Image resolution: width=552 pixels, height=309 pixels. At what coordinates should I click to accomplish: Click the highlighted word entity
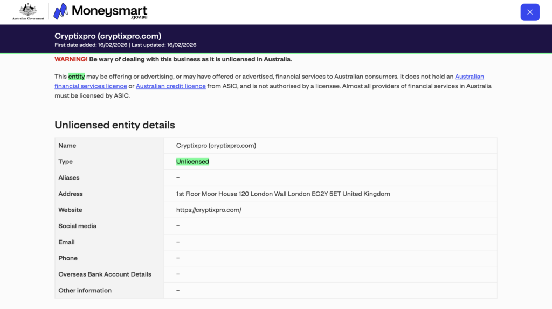(77, 77)
